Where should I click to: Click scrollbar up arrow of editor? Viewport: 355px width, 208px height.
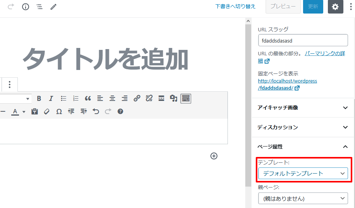pos(248,21)
